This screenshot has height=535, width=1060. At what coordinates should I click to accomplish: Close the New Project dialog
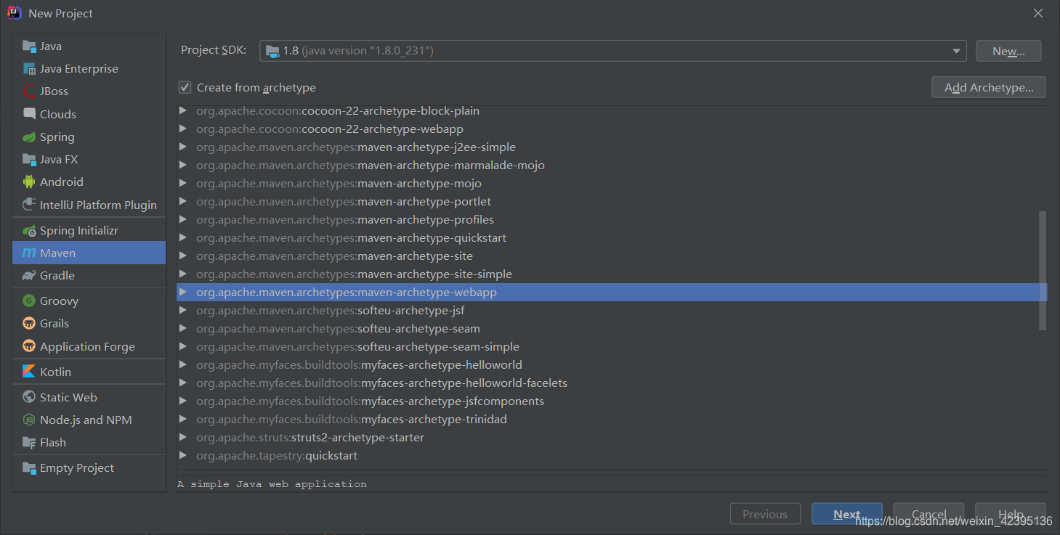click(x=1038, y=13)
